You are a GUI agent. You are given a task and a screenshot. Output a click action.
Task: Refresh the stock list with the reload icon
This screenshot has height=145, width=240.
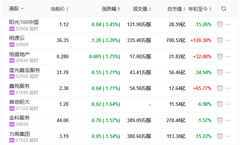click(224, 9)
